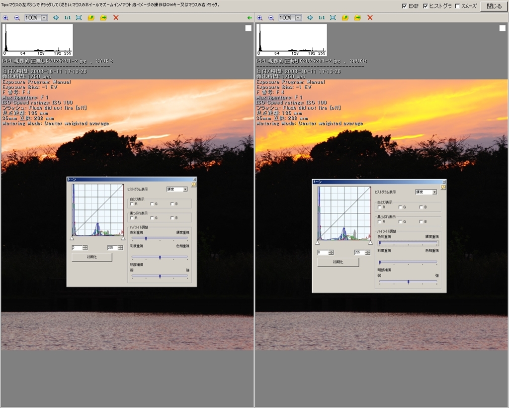This screenshot has width=509, height=408.
Task: Check 白とび表示 R in right tone dialog
Action: (379, 207)
